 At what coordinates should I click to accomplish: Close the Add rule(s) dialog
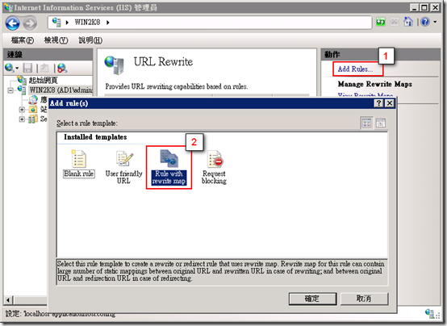pyautogui.click(x=390, y=103)
